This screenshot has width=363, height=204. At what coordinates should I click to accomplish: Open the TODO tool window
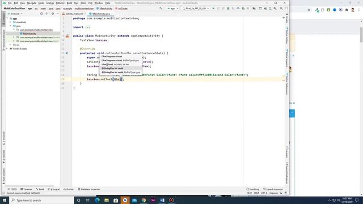[12, 189]
